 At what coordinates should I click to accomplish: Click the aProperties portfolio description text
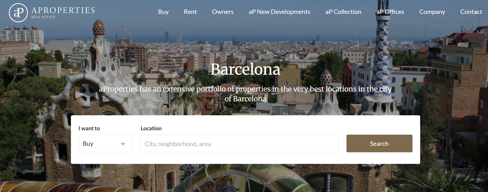click(245, 94)
